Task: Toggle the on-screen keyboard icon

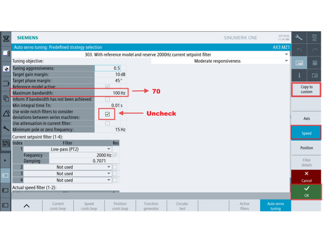Action: pos(299,63)
